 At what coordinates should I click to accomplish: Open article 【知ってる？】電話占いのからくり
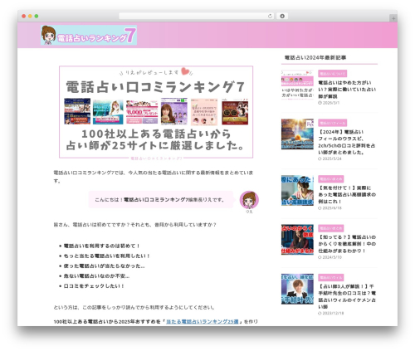[347, 244]
